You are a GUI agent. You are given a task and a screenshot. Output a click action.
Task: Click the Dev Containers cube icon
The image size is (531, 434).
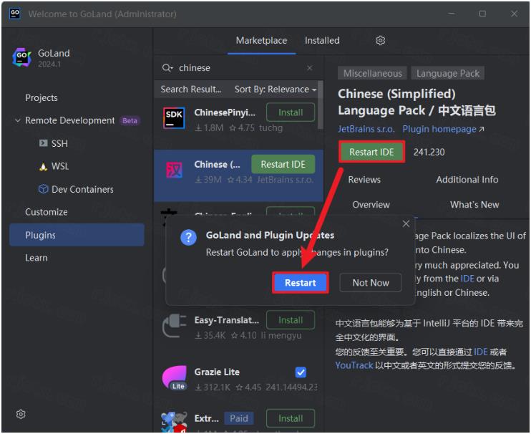click(43, 188)
